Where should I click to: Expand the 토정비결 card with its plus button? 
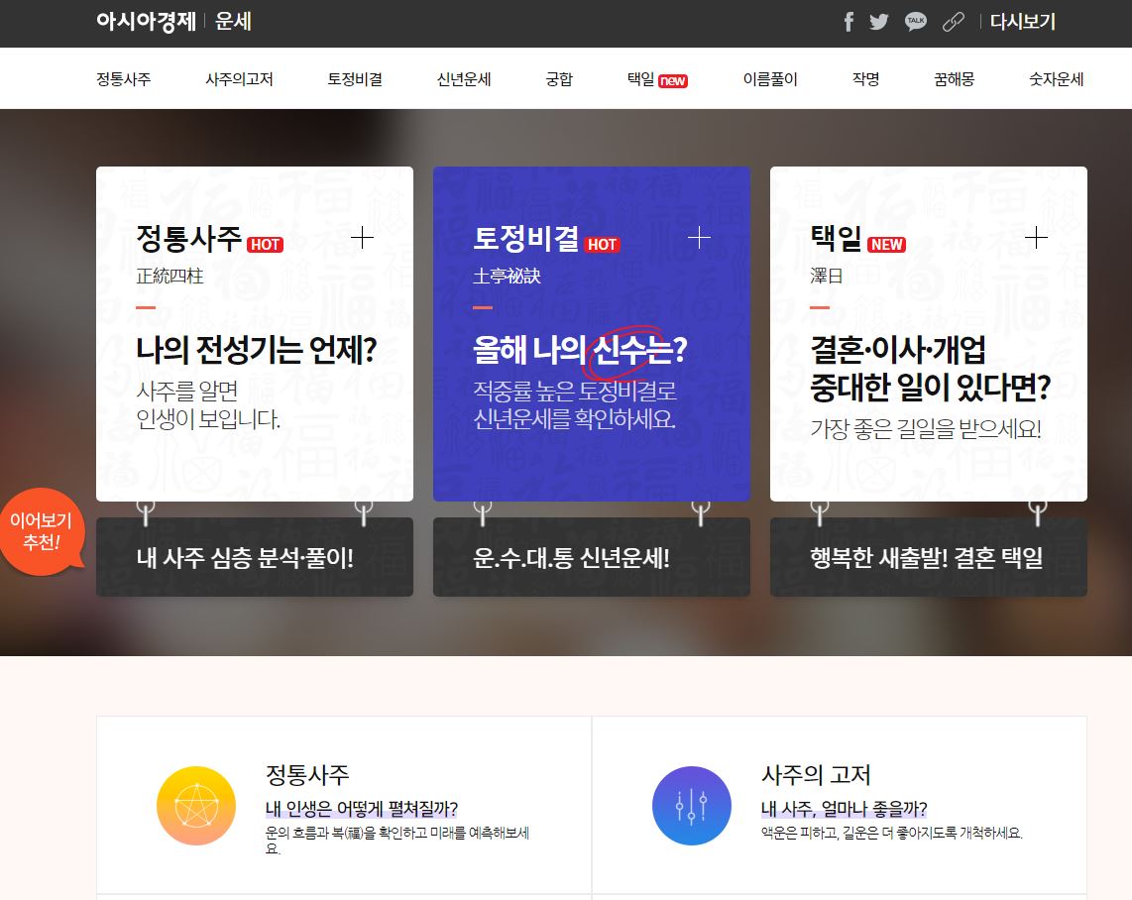[700, 238]
